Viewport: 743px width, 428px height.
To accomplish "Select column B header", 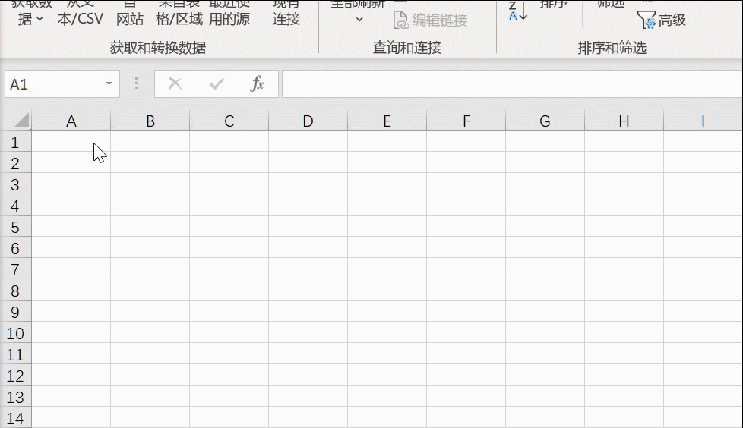I will [150, 121].
